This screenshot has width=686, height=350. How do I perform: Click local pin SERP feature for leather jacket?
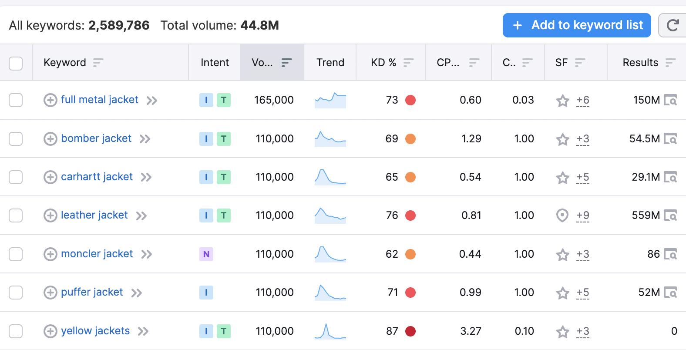(563, 215)
